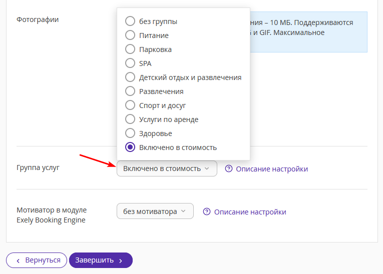383x274 pixels.
Task: Click help icon beside Группа услуг dropdown
Action: pos(229,168)
